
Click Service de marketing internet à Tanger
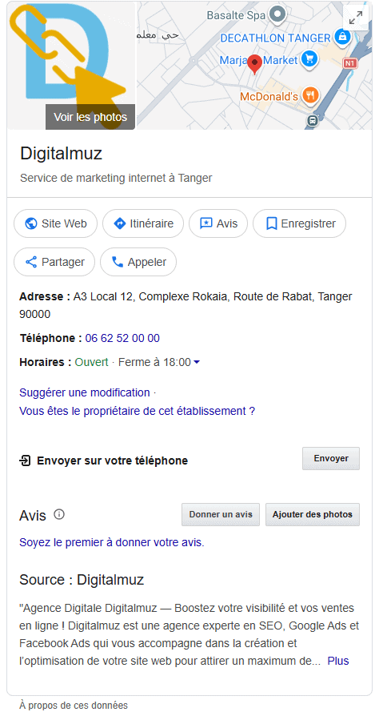pos(116,178)
